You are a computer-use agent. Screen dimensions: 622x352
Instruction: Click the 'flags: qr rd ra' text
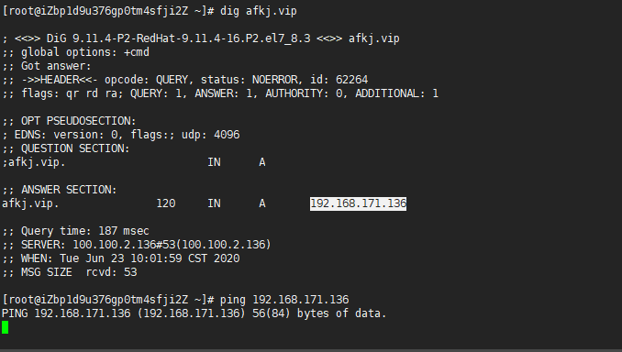pyautogui.click(x=72, y=93)
